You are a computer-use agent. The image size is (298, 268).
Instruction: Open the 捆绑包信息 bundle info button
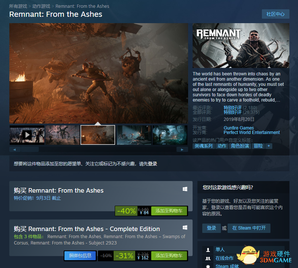[x=80, y=256]
